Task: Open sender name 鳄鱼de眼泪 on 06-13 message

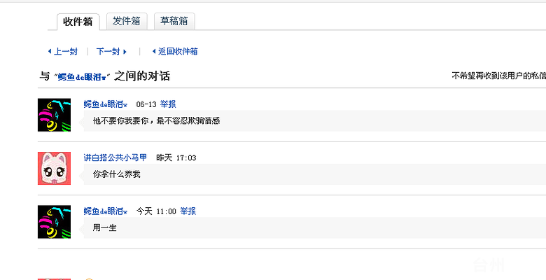Action: pos(105,104)
